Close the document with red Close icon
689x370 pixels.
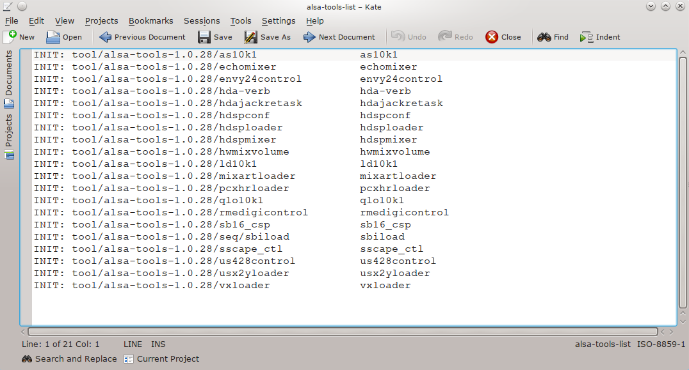492,37
